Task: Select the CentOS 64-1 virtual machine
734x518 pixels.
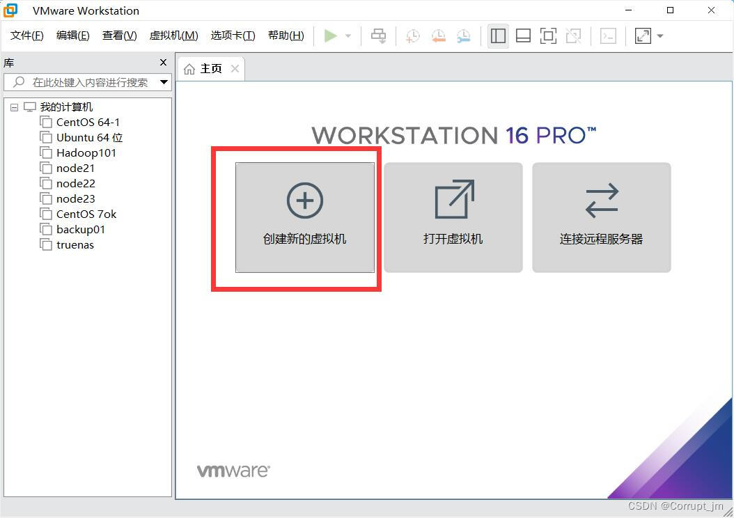Action: tap(88, 123)
